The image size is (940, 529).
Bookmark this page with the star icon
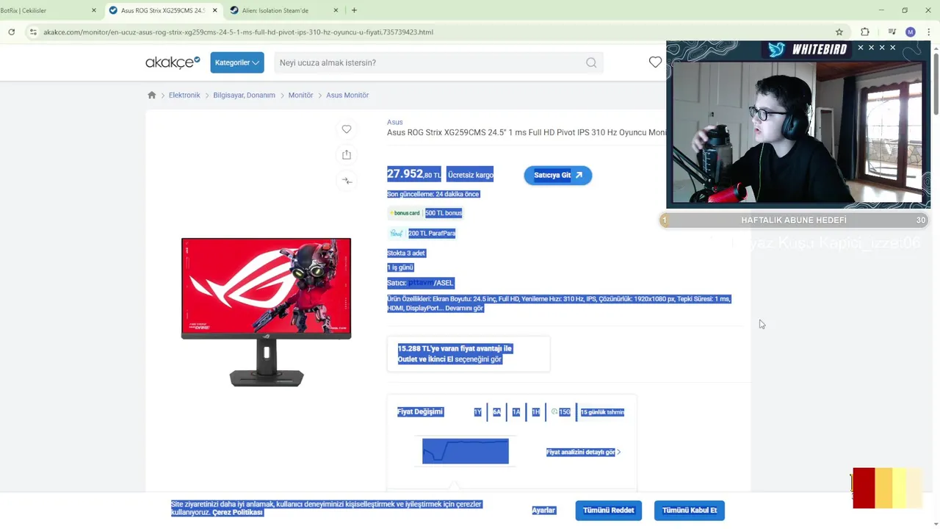click(839, 32)
